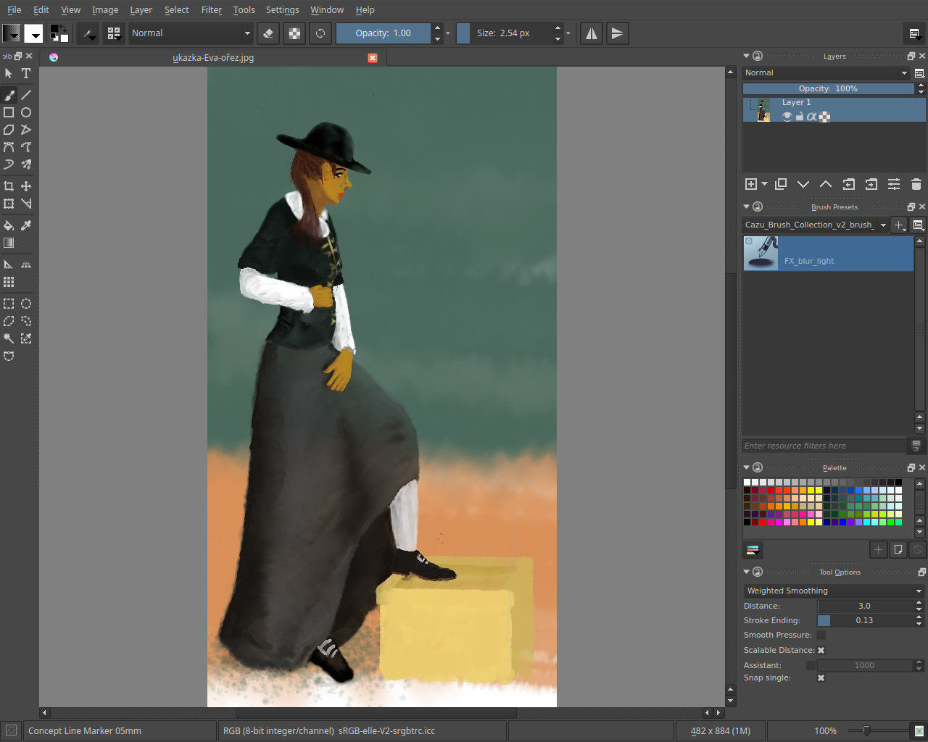
Task: Select the Text tool in toolbox
Action: (26, 73)
